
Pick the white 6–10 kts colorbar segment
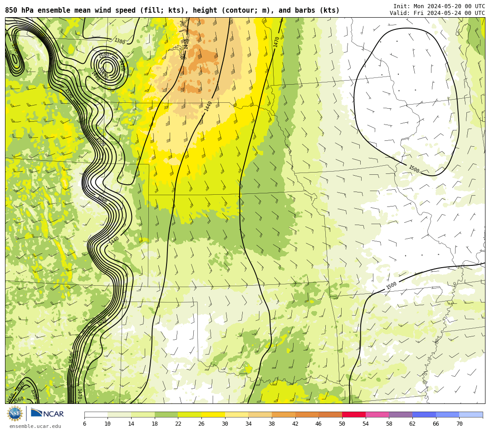point(96,414)
